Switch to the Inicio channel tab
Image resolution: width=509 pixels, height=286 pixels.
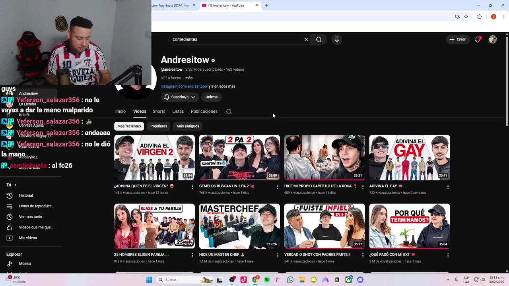tap(120, 112)
